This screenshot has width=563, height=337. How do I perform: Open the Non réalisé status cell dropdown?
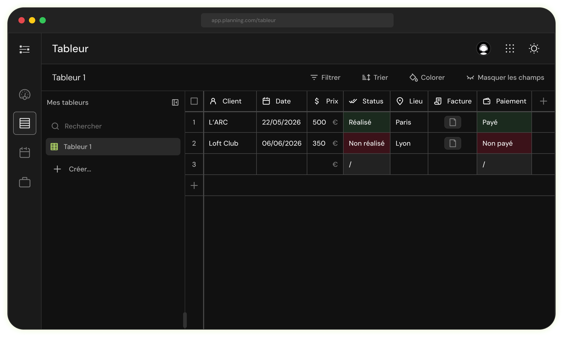pos(367,143)
